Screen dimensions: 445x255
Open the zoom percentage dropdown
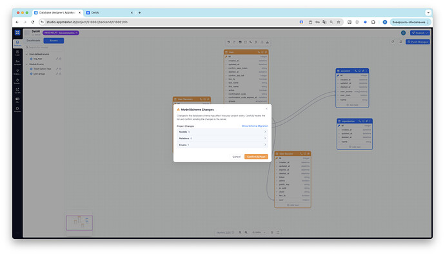259,232
